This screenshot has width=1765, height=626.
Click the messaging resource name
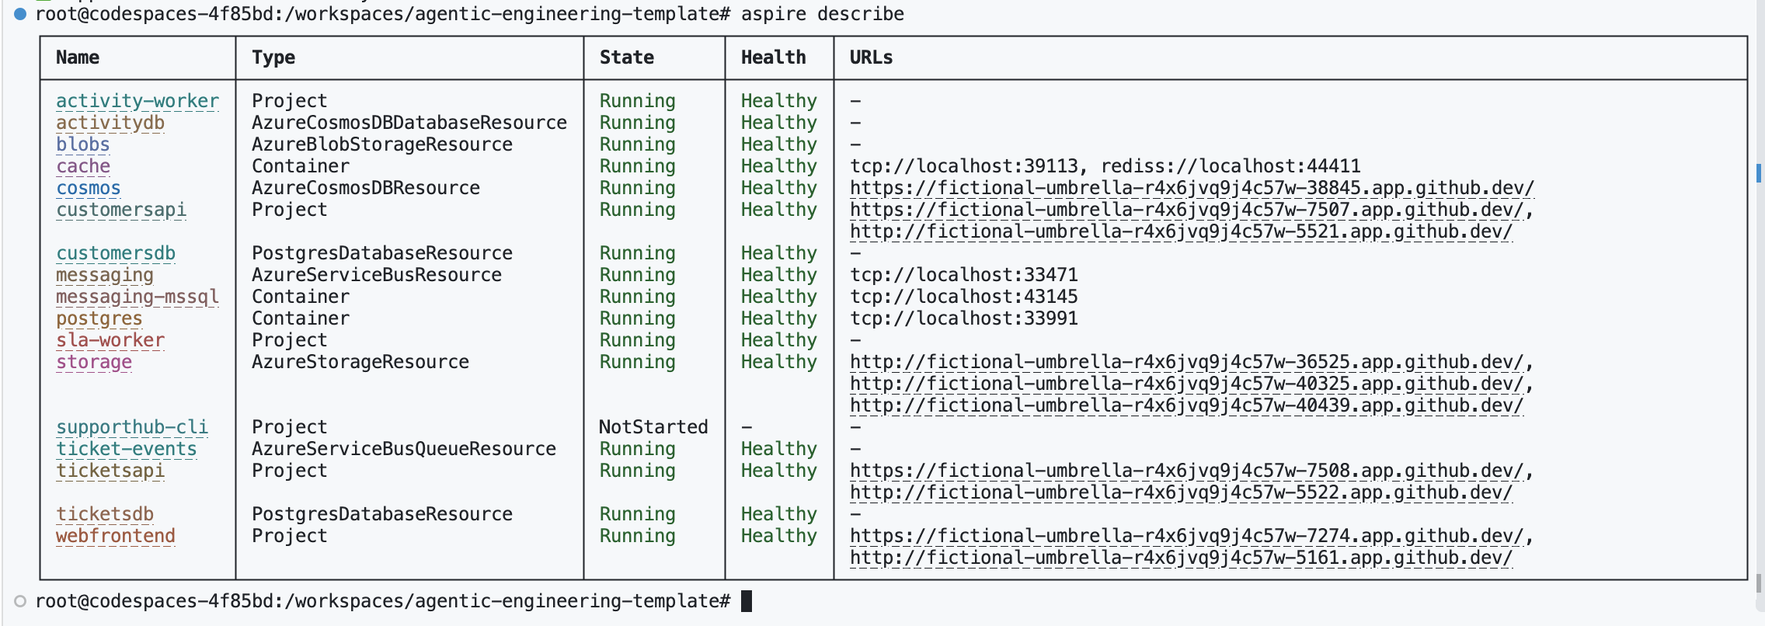click(105, 275)
